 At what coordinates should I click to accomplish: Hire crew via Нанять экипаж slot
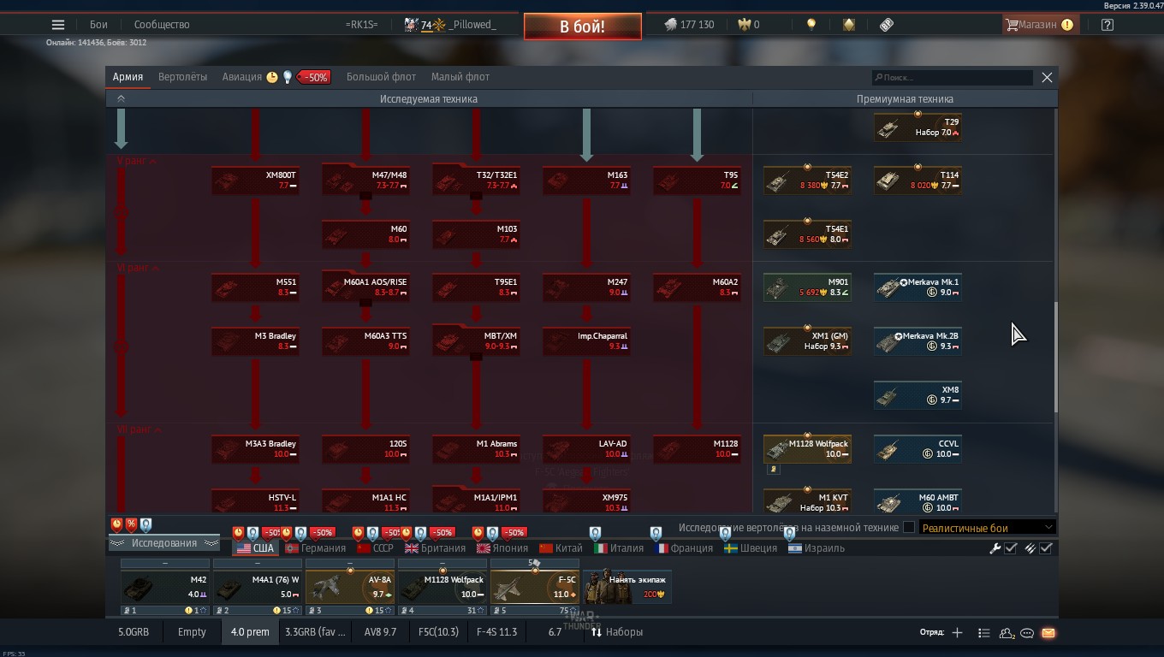click(627, 587)
